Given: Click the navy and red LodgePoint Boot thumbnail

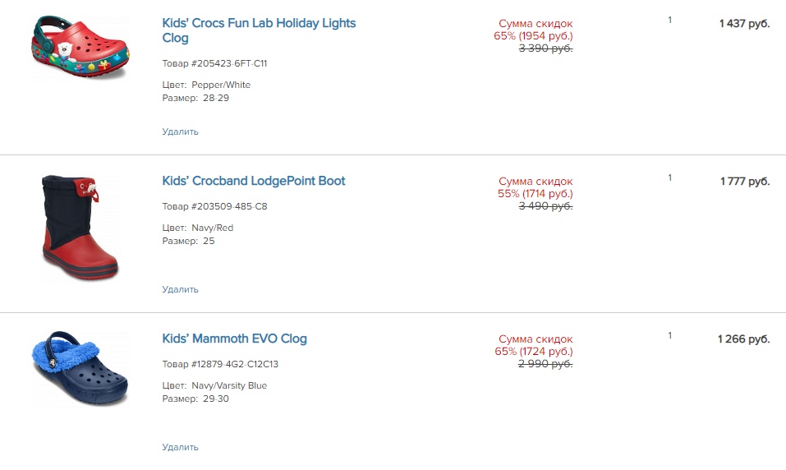Looking at the screenshot, I should 80,228.
